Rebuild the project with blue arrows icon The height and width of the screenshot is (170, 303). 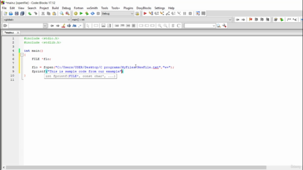coord(93,14)
